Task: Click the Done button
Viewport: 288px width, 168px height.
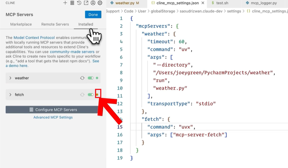Action: click(x=93, y=15)
